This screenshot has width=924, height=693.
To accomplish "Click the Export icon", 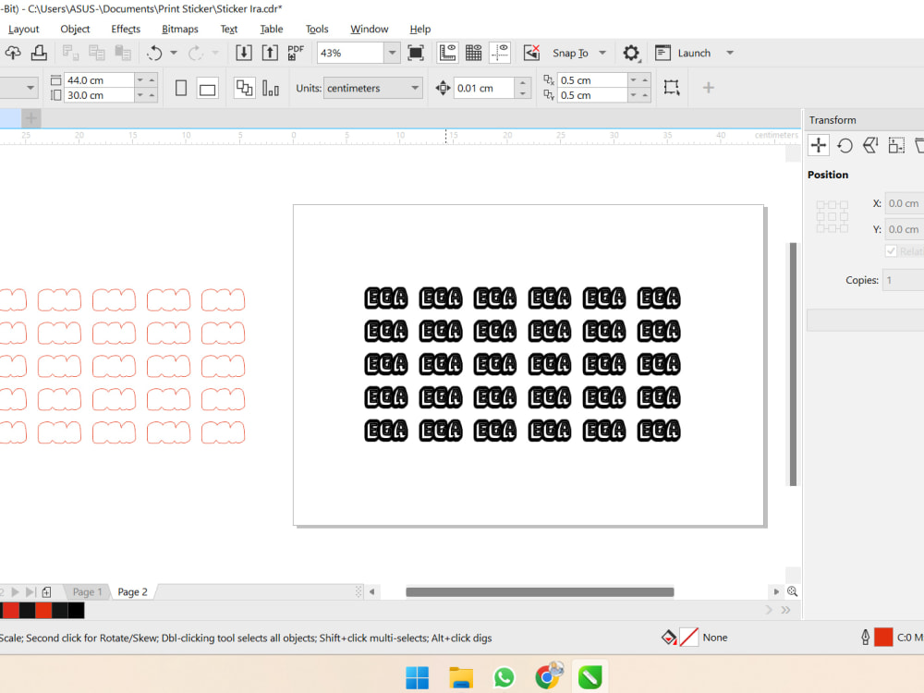I will 270,53.
